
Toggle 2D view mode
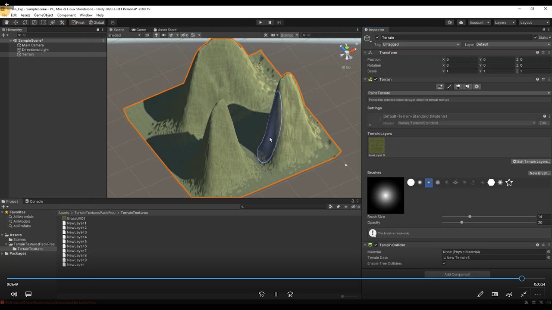147,35
